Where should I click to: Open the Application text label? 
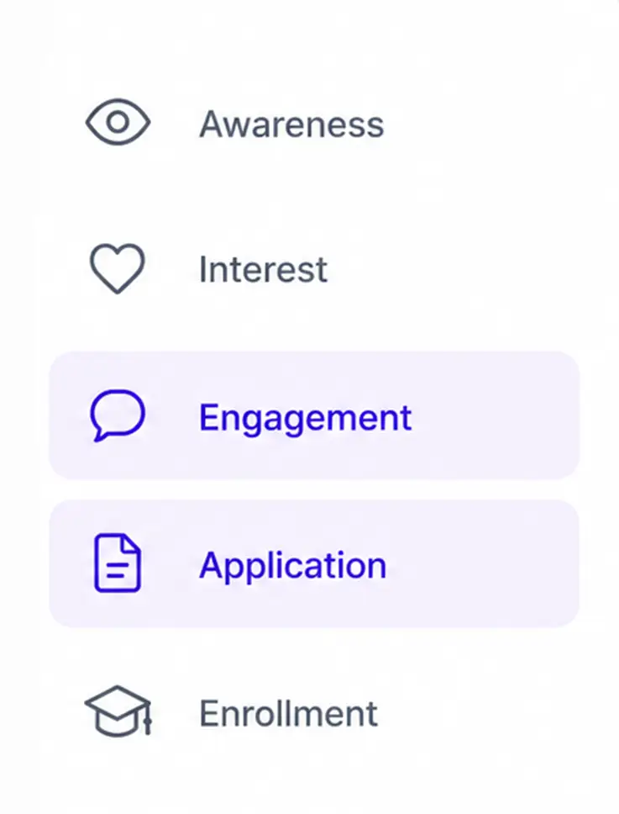click(x=293, y=567)
